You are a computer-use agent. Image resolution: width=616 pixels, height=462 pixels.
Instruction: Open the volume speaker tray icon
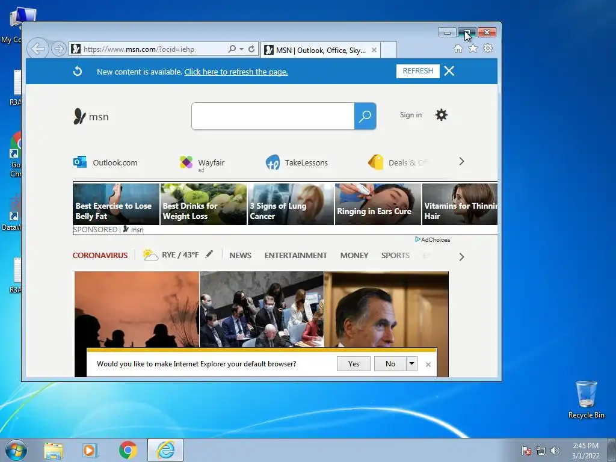[555, 451]
